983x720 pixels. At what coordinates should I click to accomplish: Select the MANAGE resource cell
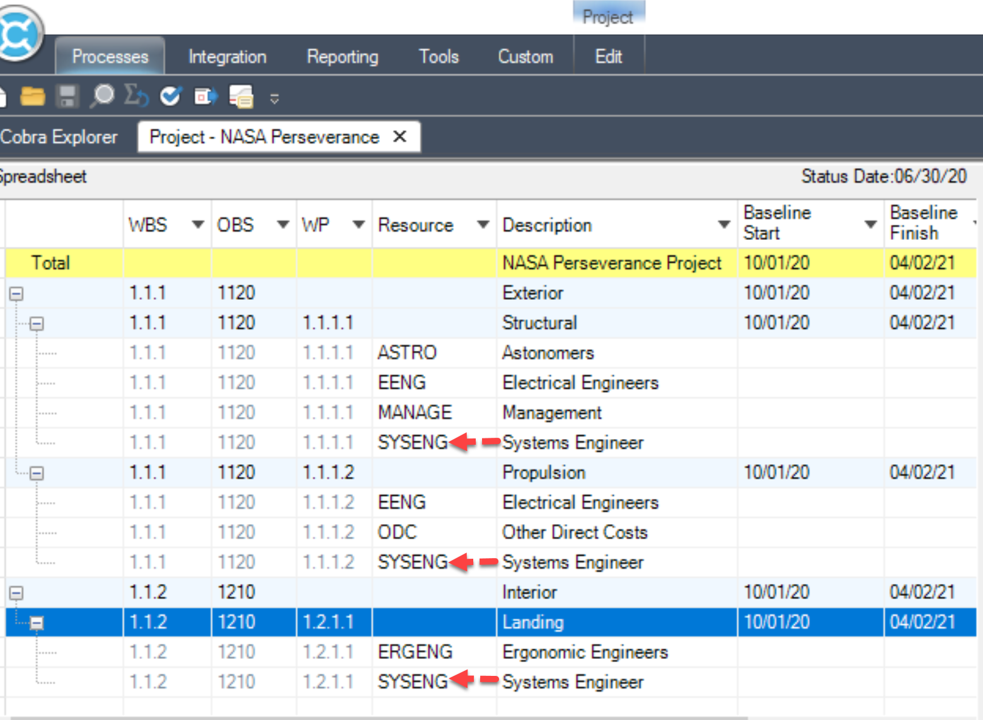pyautogui.click(x=434, y=413)
